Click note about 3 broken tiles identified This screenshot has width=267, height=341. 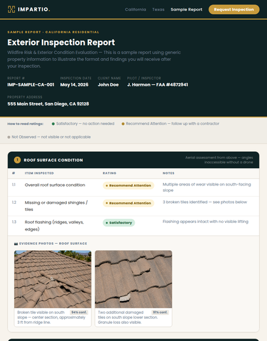[x=205, y=202]
